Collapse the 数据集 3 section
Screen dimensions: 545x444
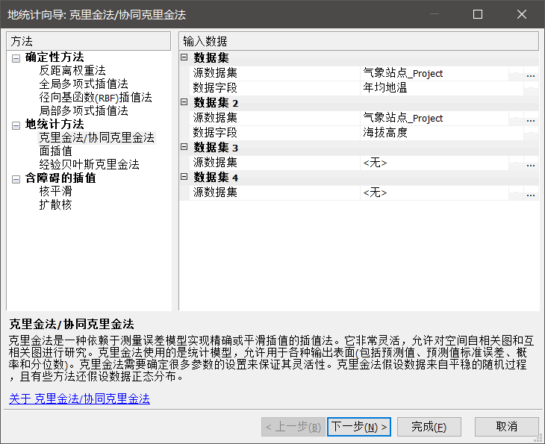184,147
